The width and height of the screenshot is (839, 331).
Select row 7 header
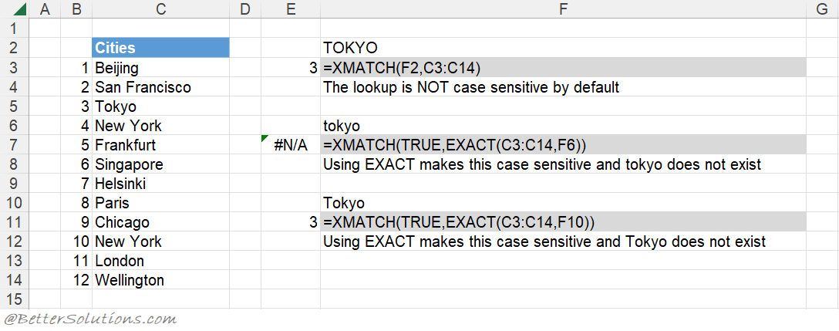[x=14, y=145]
